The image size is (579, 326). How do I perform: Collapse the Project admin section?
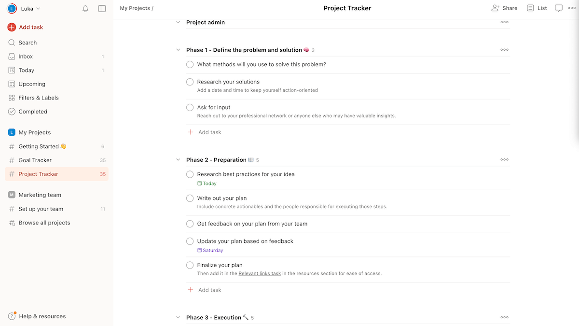click(178, 22)
